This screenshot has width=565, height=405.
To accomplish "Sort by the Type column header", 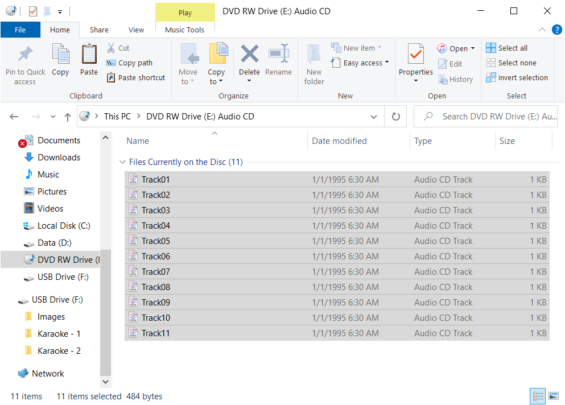I will click(453, 141).
